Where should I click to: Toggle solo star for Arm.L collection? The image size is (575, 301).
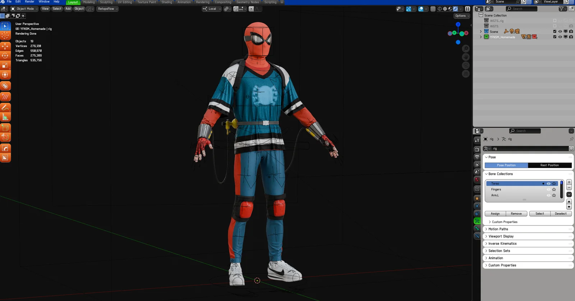(554, 195)
